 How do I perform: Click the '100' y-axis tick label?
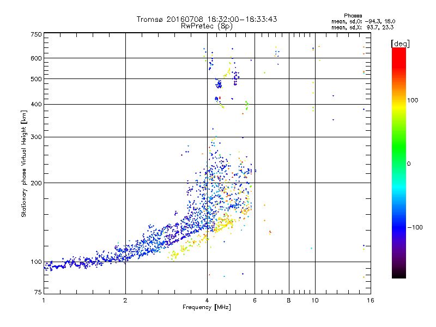pos(36,262)
